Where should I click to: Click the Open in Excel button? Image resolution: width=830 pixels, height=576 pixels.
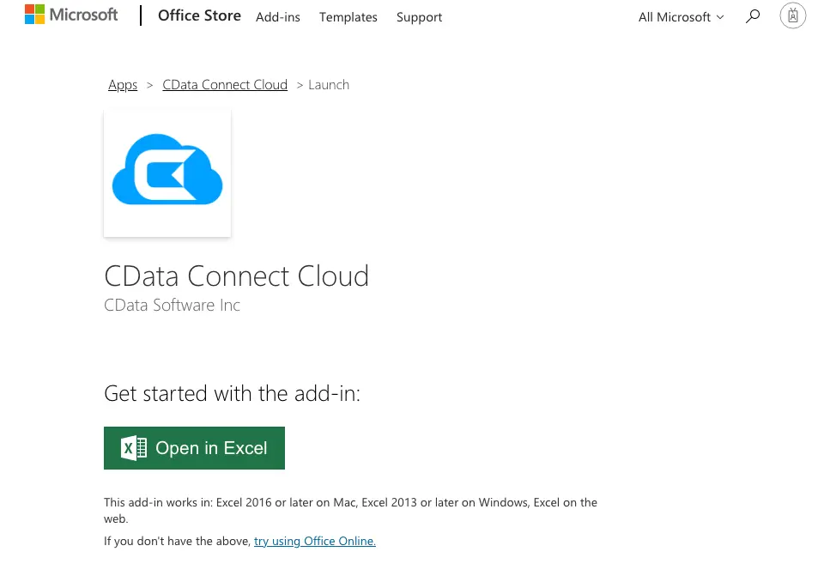click(194, 448)
